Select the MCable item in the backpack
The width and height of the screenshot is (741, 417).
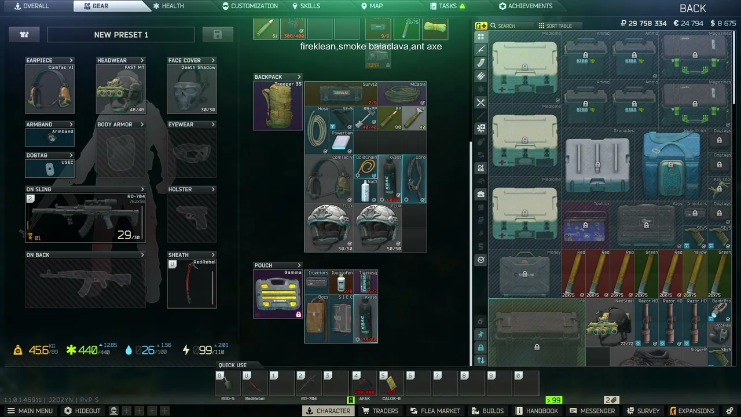click(x=402, y=94)
